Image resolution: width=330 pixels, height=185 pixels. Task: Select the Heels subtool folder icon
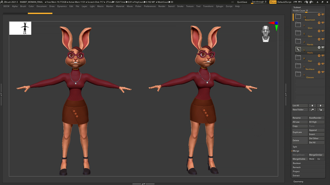[x=298, y=49]
